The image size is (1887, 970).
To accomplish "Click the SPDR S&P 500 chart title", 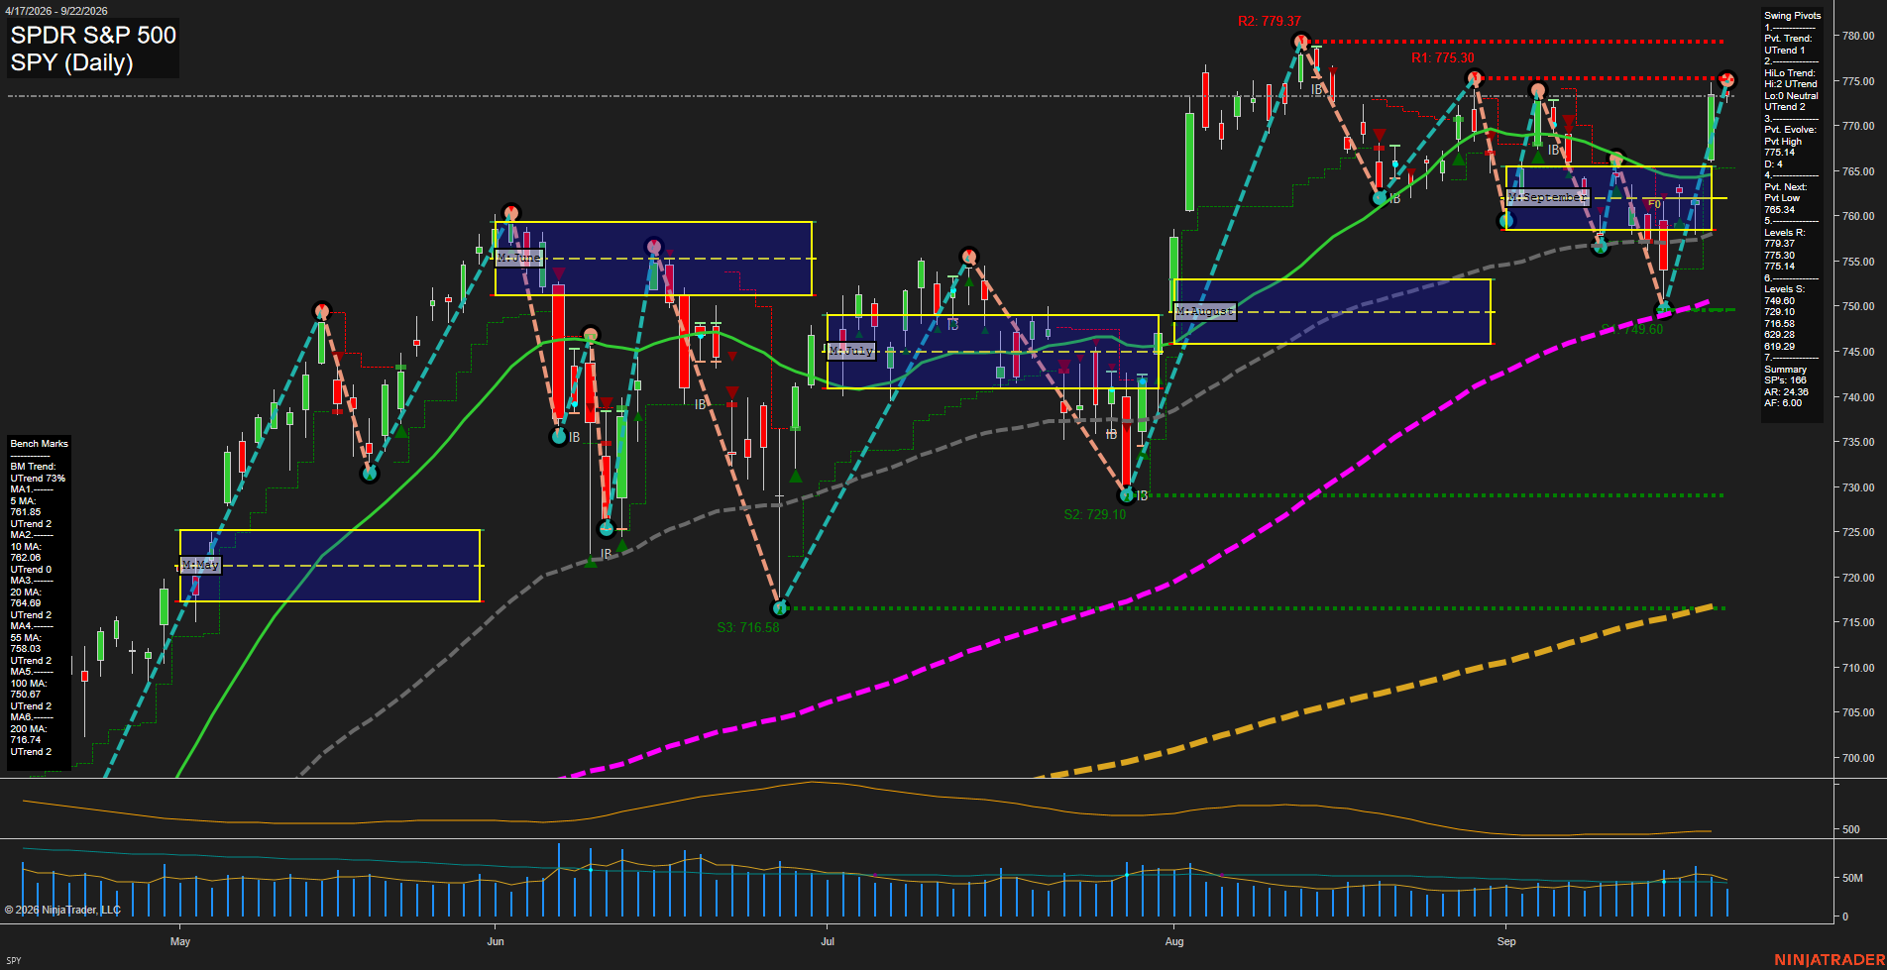I will (93, 36).
